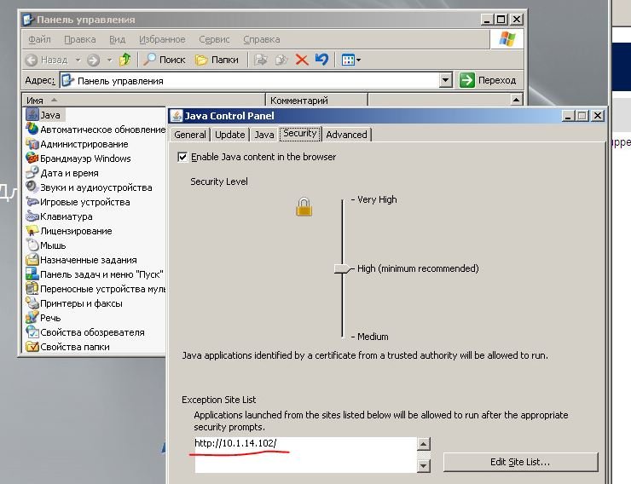Click the blue undo arrow toolbar icon
Screen dimensions: 631x484
coord(322,60)
